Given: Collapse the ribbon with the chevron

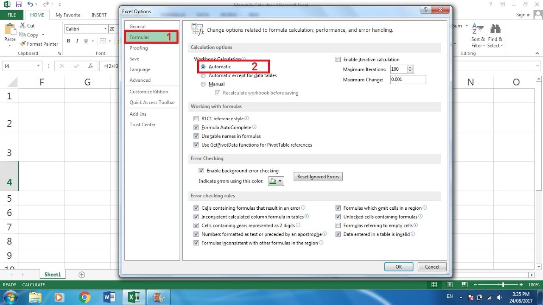Looking at the screenshot, I should tap(538, 53).
